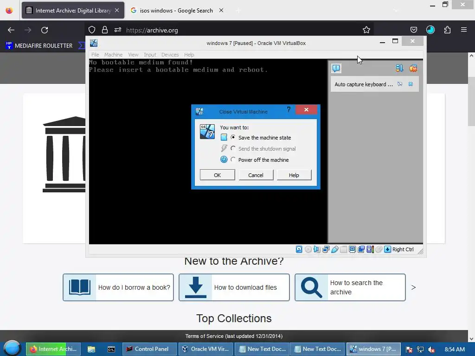The height and width of the screenshot is (356, 475).
Task: Click the display status icon in VirtualBox
Action: 353,249
